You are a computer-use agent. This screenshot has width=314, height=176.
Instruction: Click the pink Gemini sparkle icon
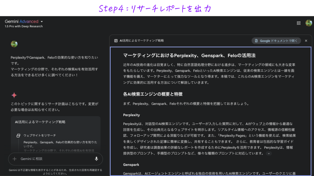coord(14,95)
